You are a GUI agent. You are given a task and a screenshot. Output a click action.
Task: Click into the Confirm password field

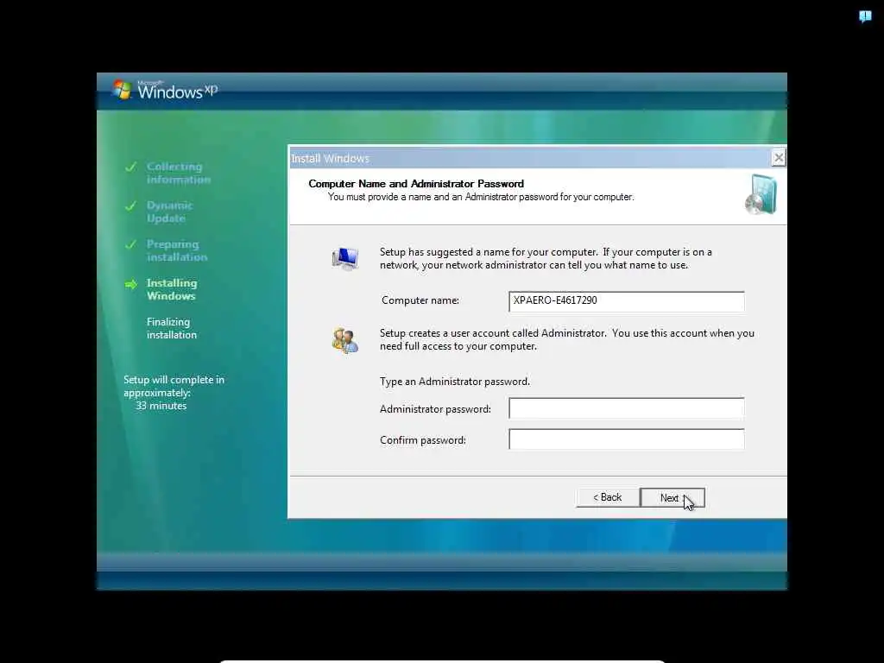coord(627,439)
